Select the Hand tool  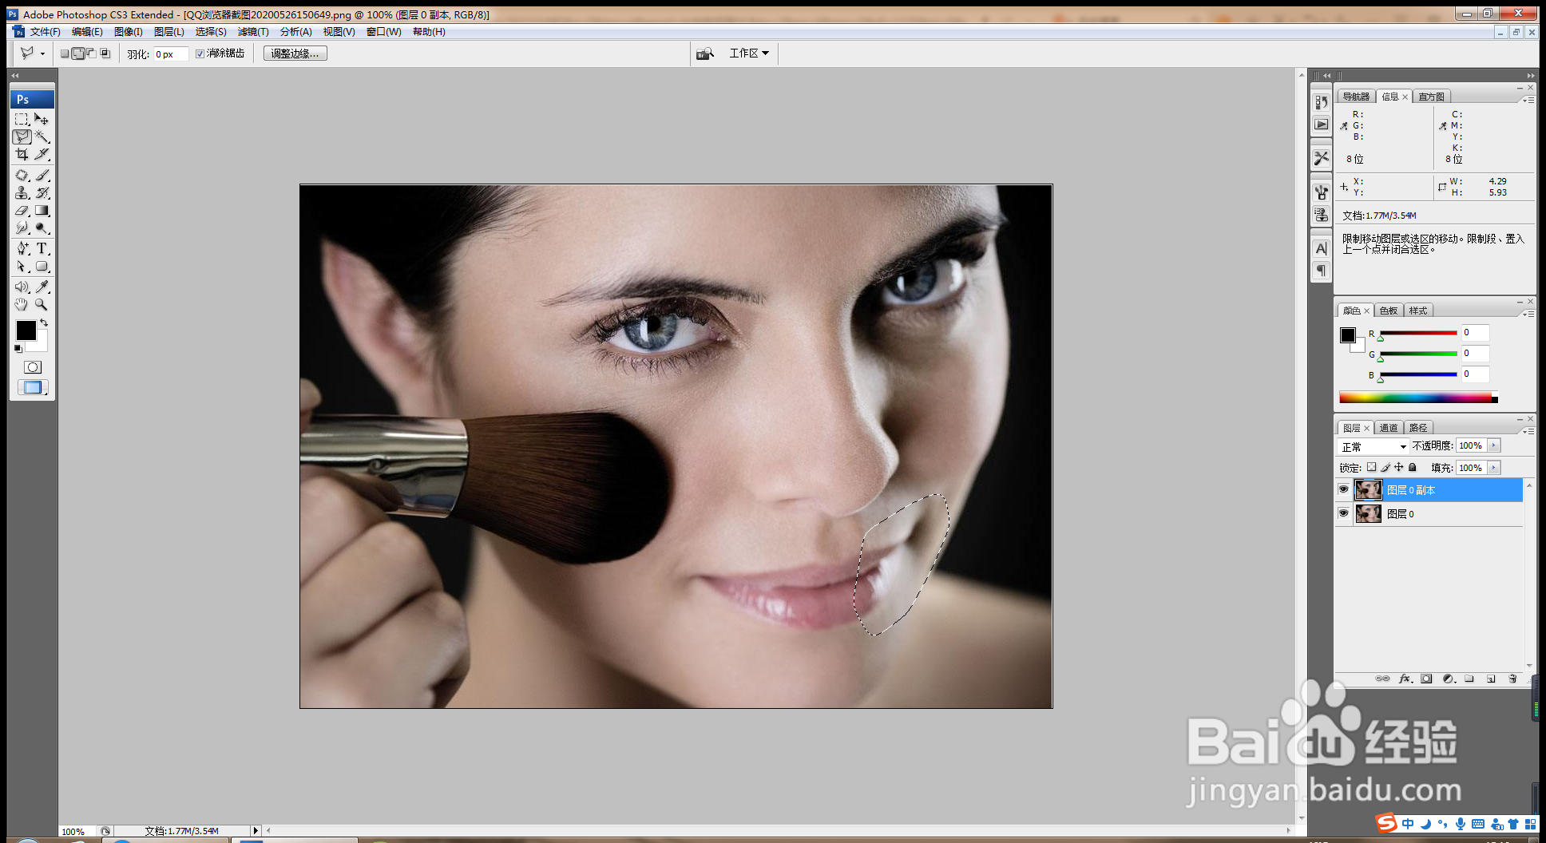(22, 304)
